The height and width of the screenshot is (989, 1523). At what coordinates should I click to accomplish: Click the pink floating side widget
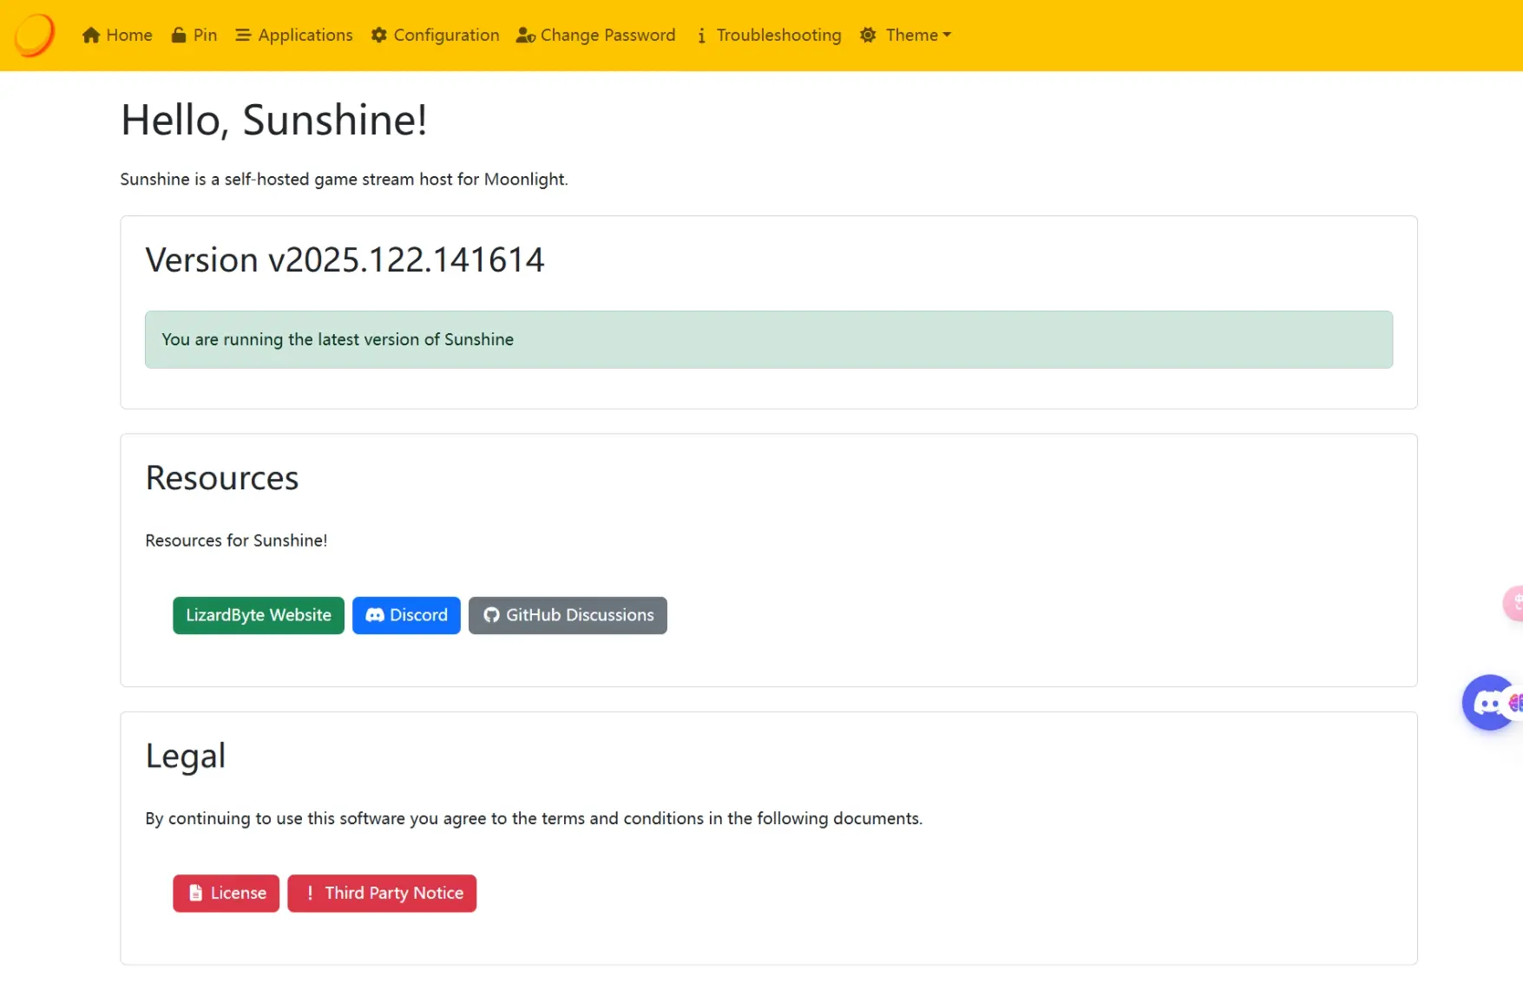click(x=1513, y=603)
